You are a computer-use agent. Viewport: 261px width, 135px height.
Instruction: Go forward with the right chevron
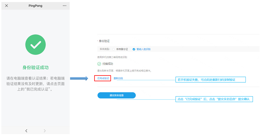(45, 131)
